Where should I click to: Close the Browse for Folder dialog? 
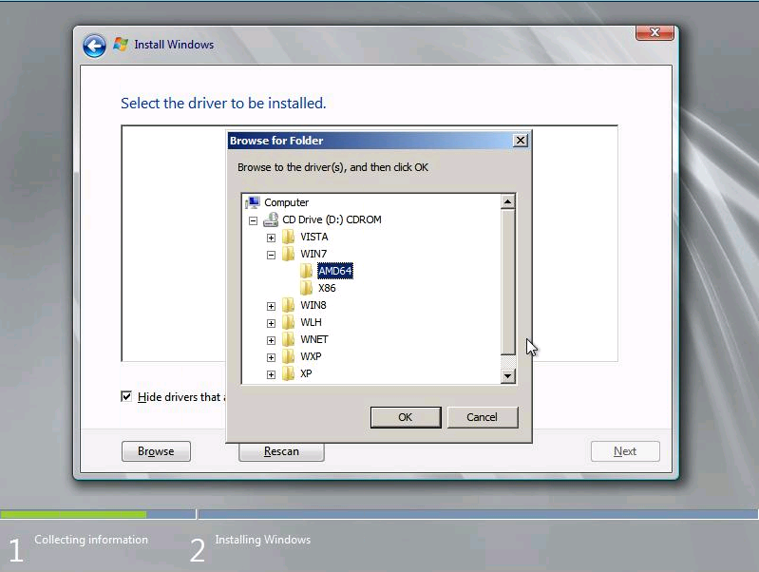click(x=521, y=141)
